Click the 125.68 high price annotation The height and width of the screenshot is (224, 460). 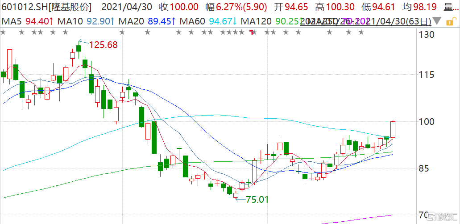coord(103,45)
